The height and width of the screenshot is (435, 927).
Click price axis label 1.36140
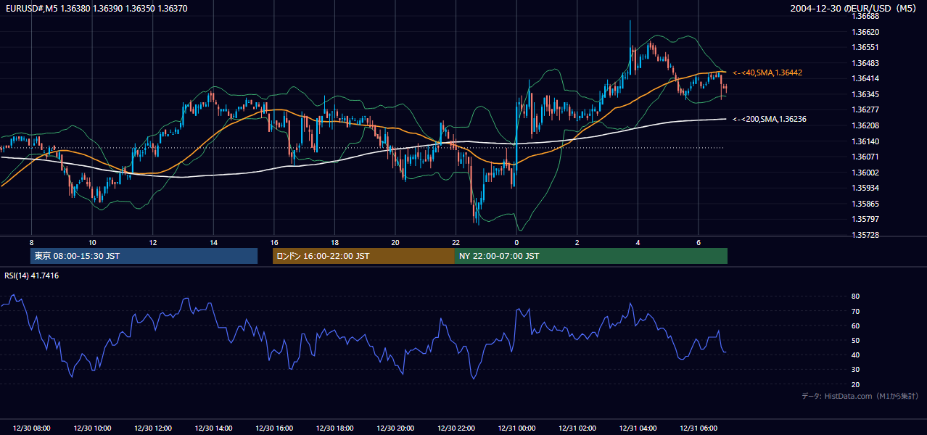(x=865, y=141)
